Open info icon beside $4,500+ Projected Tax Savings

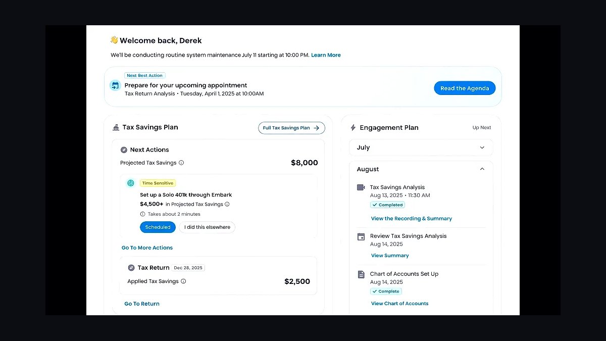[227, 204]
